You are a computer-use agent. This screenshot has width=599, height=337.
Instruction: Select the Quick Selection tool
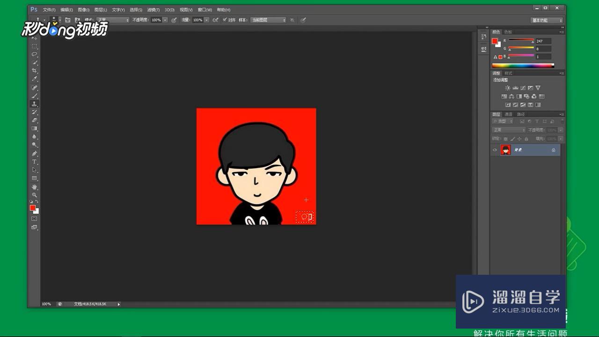[34, 63]
